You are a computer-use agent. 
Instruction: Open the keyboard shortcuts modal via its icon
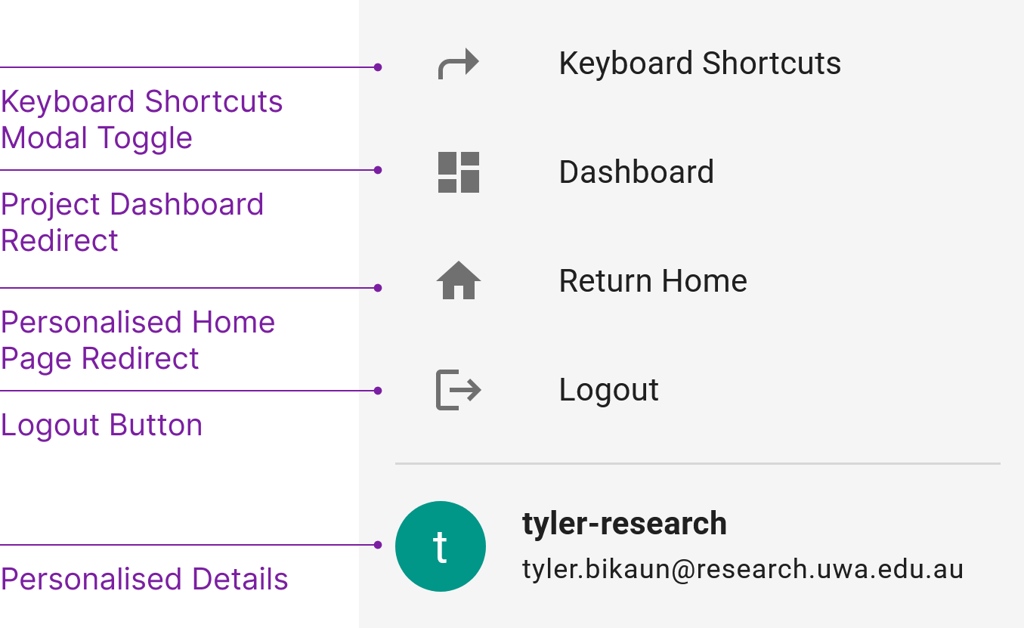(457, 64)
